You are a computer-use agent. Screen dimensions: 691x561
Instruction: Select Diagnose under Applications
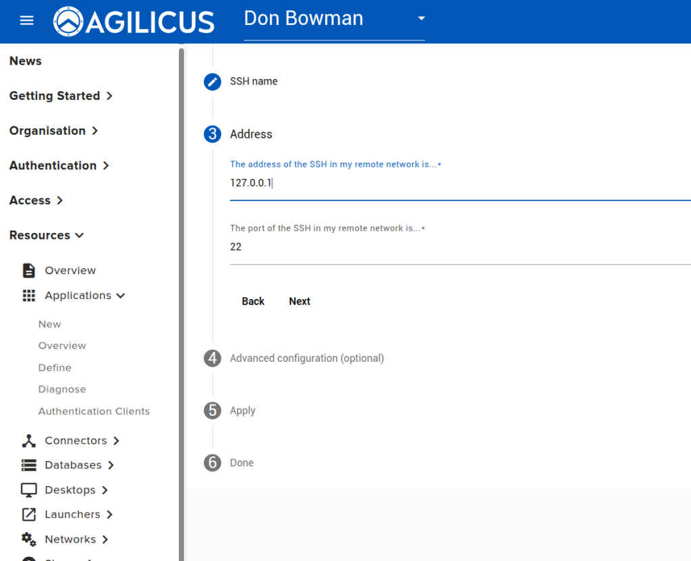coord(62,390)
